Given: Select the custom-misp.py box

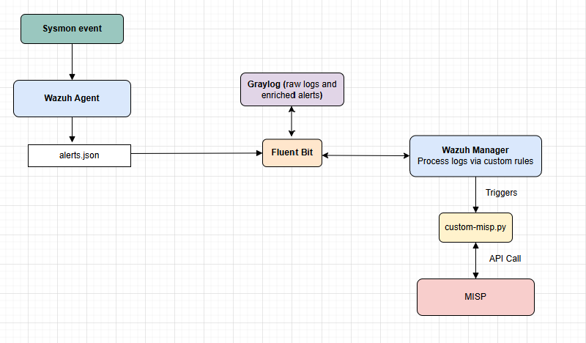Looking at the screenshot, I should pyautogui.click(x=475, y=227).
